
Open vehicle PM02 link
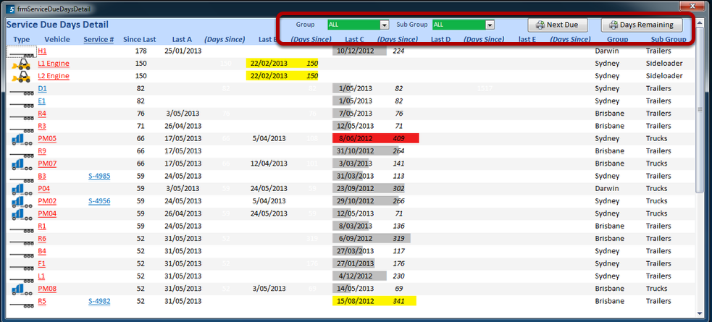(47, 201)
